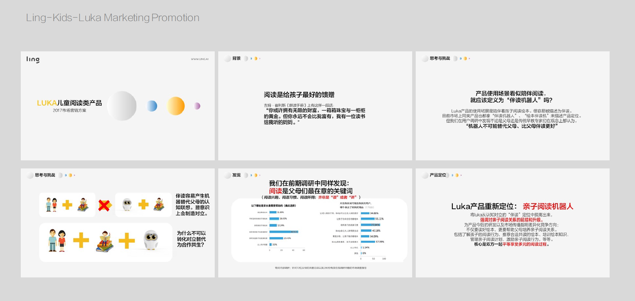Select the small purple half-circle on the title slide
This screenshot has height=301, width=635.
pyautogui.click(x=197, y=106)
